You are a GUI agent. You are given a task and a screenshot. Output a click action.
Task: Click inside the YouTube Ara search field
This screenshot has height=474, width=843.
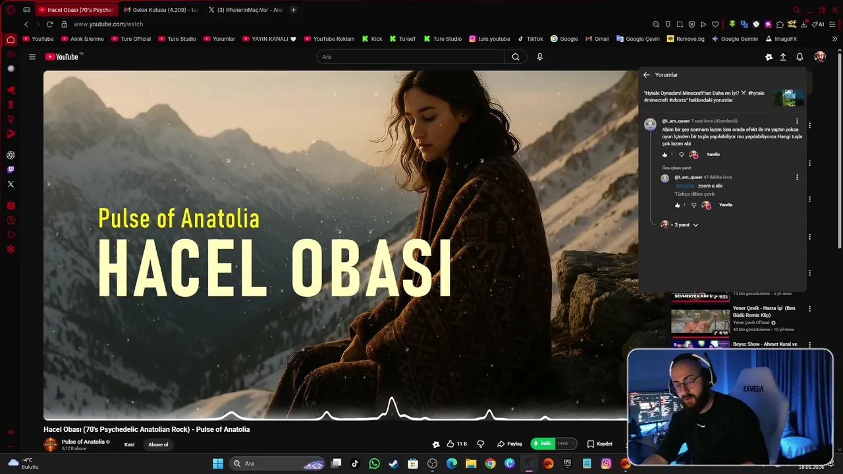pyautogui.click(x=411, y=57)
